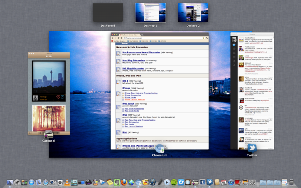
Task: Open MacDailyNews tweet in Twitter timeline
Action: (x=255, y=41)
